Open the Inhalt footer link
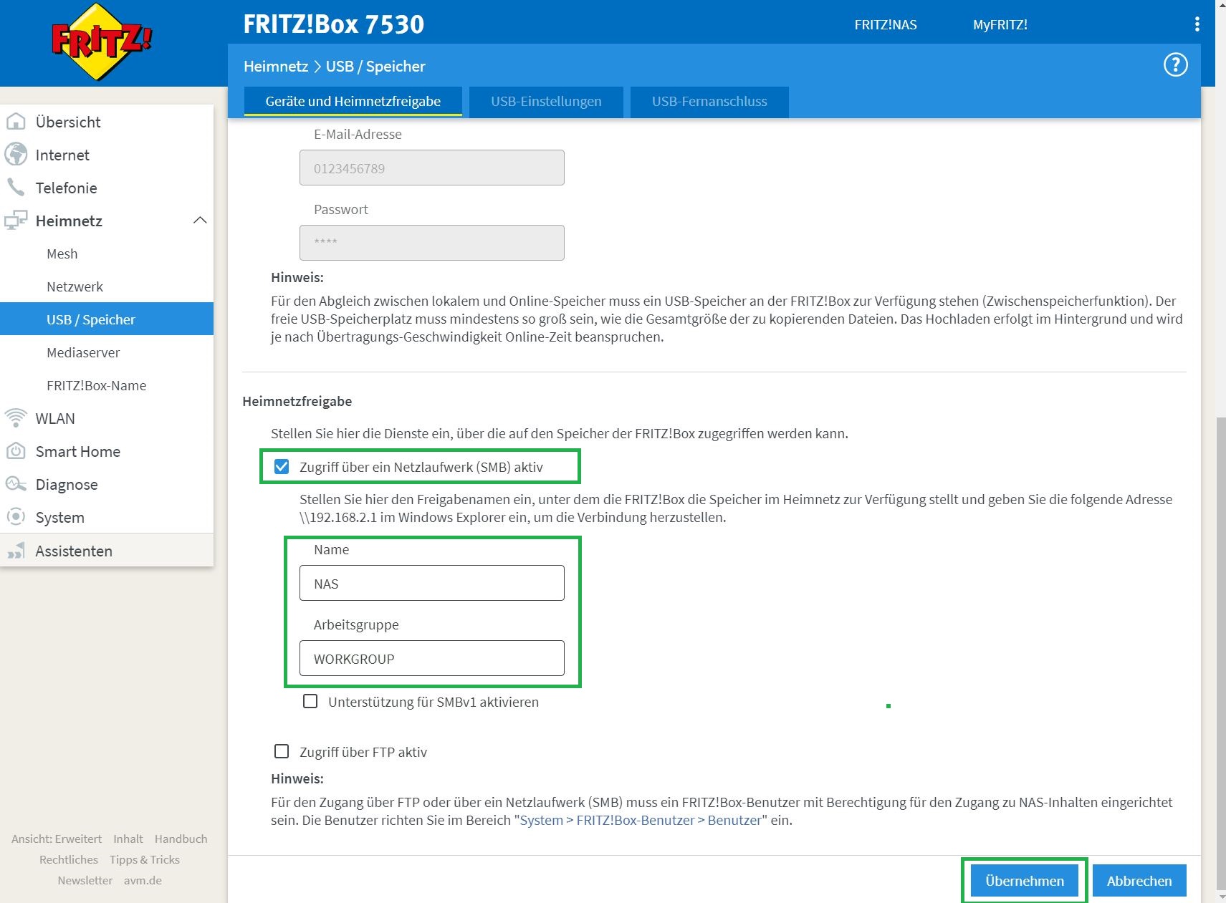 128,839
